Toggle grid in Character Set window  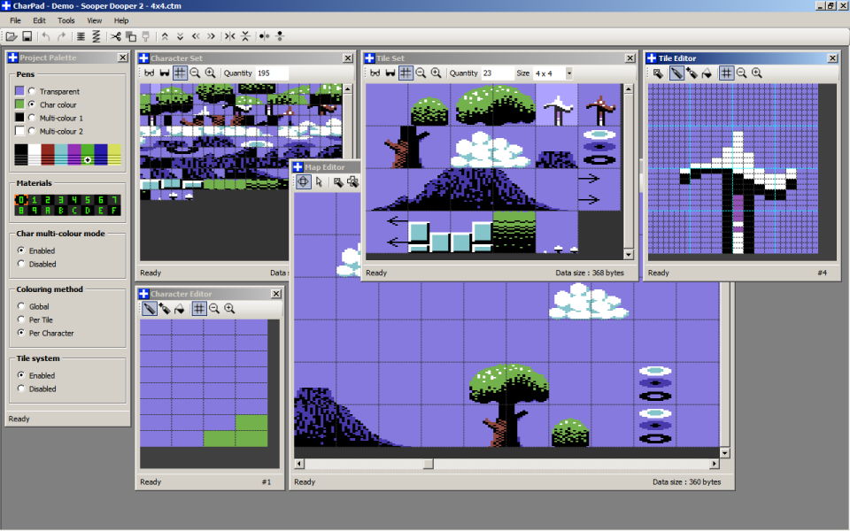click(180, 73)
